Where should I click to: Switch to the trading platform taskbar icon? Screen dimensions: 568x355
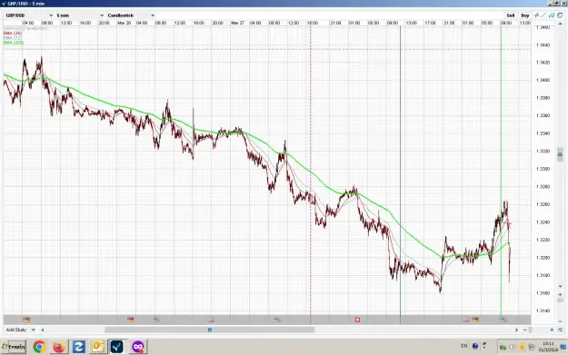tap(117, 347)
